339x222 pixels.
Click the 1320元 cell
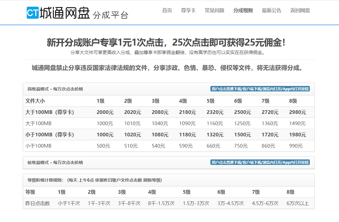click(x=215, y=135)
